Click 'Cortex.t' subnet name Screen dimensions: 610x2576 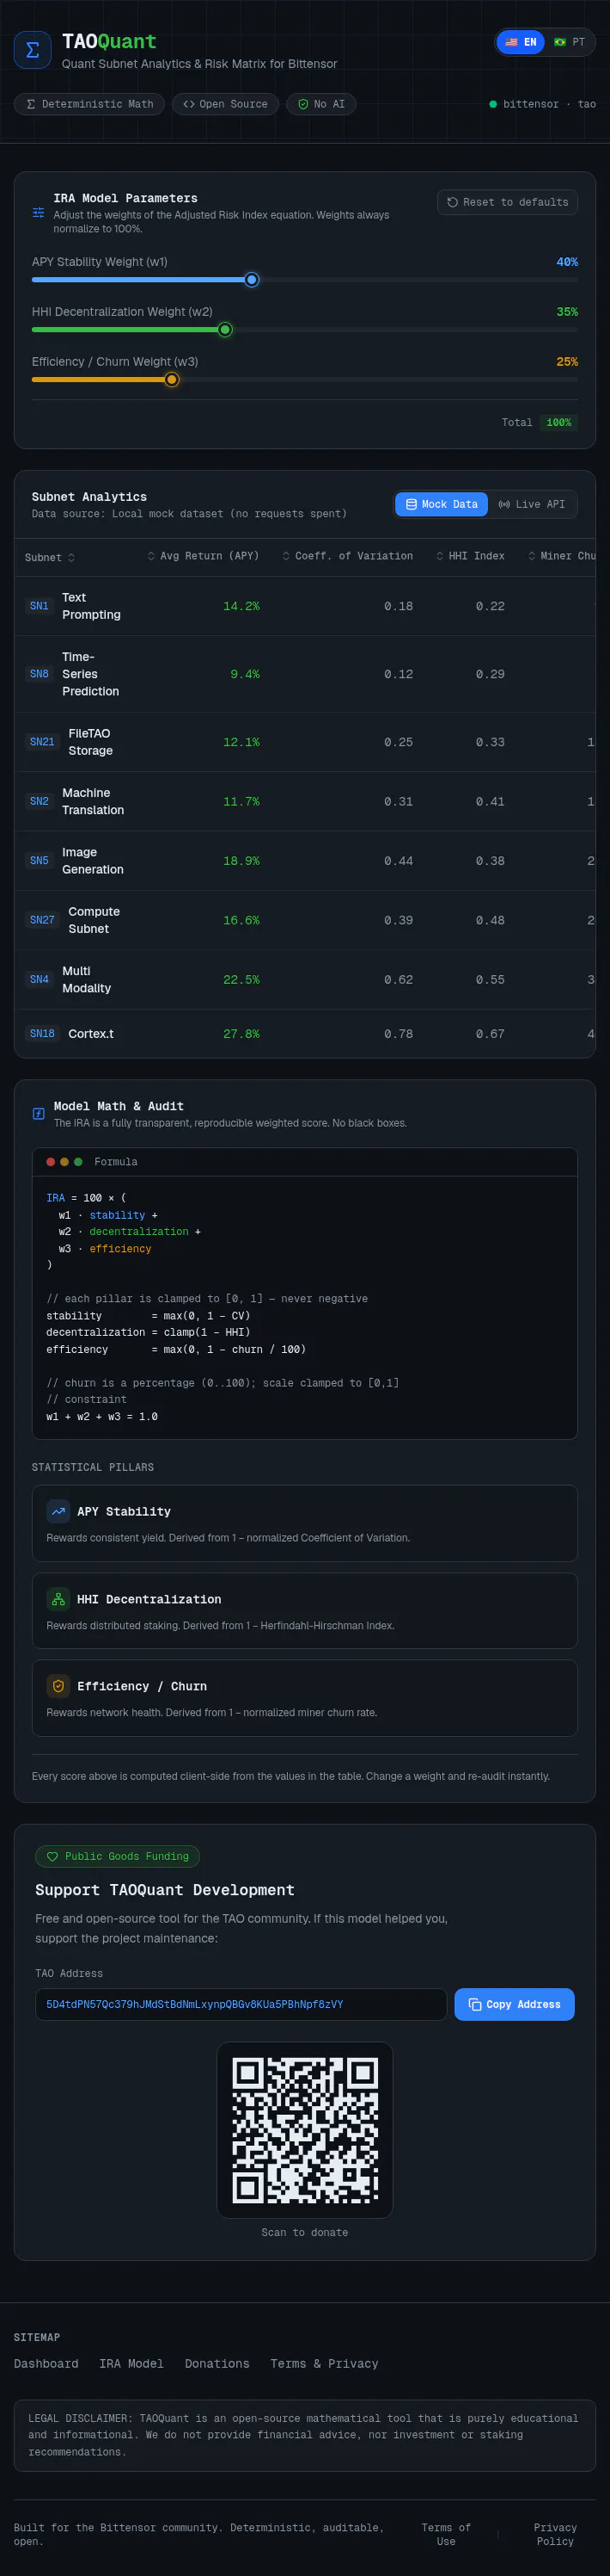(91, 1034)
